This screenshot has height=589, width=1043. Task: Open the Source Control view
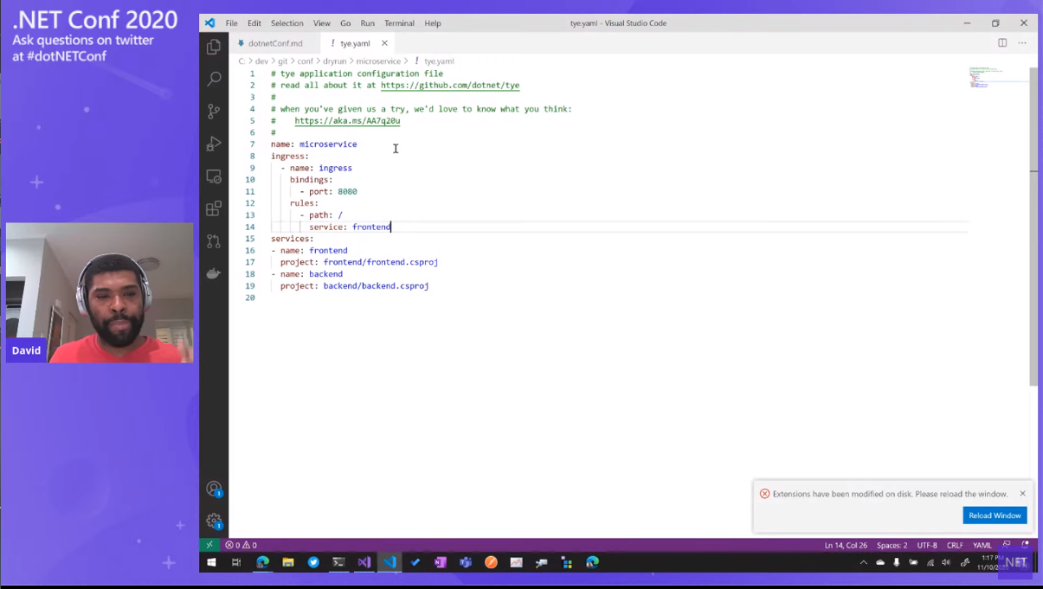pyautogui.click(x=214, y=112)
